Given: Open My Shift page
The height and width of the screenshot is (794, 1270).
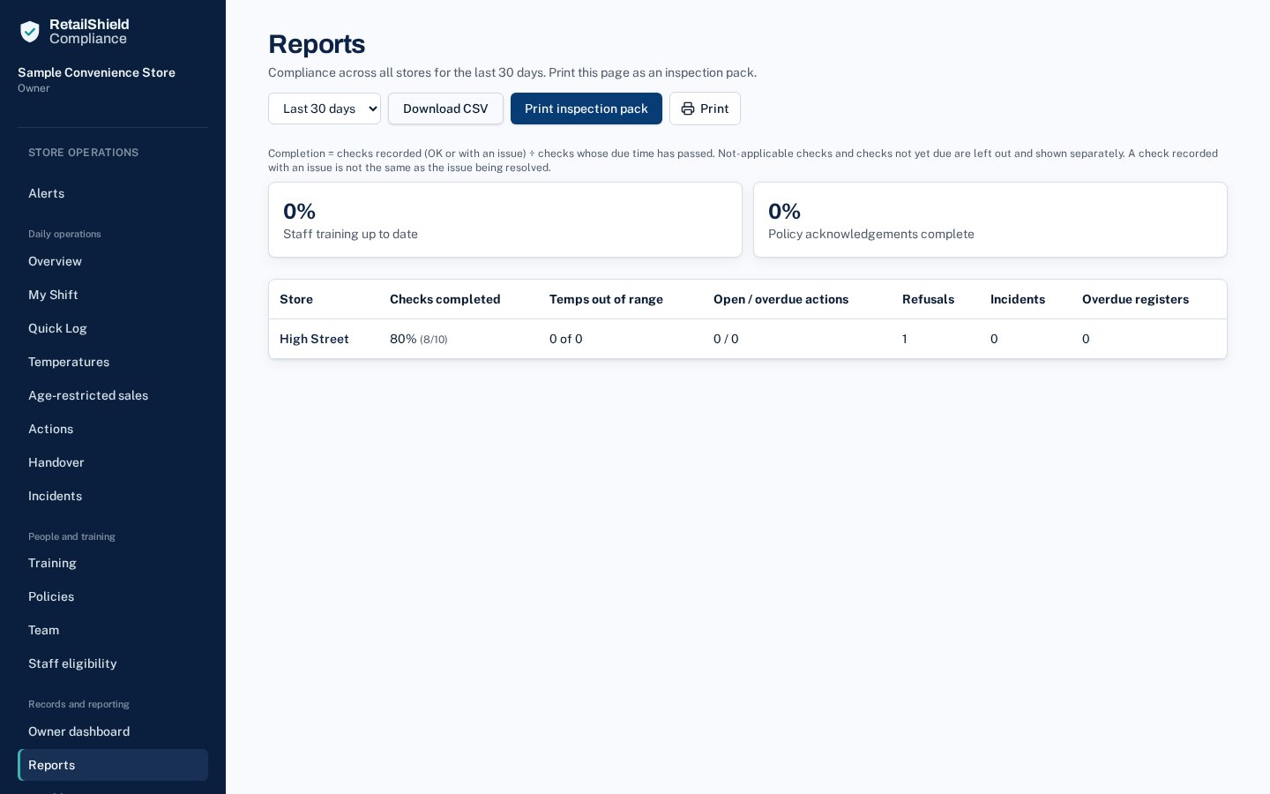Looking at the screenshot, I should (x=113, y=295).
